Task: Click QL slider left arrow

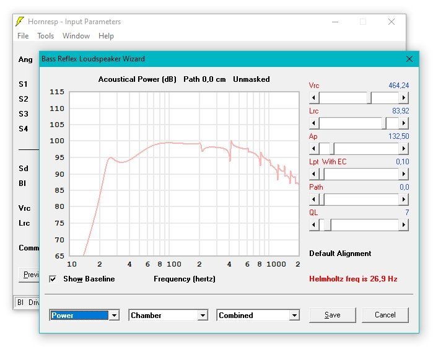Action: click(x=314, y=225)
